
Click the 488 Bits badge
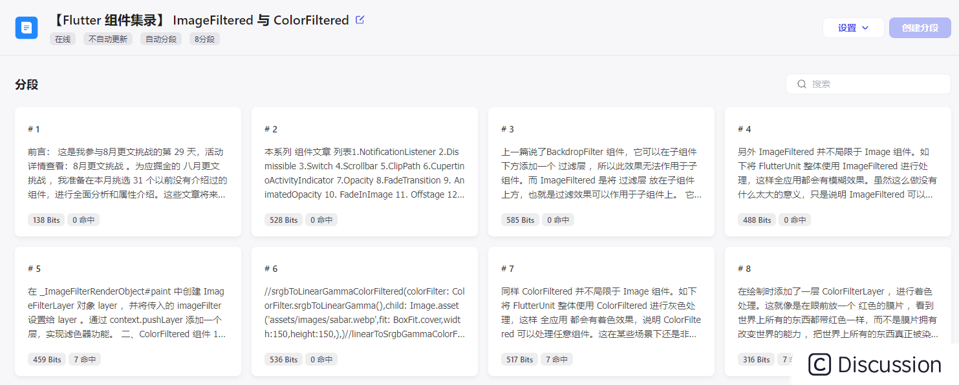pyautogui.click(x=757, y=220)
